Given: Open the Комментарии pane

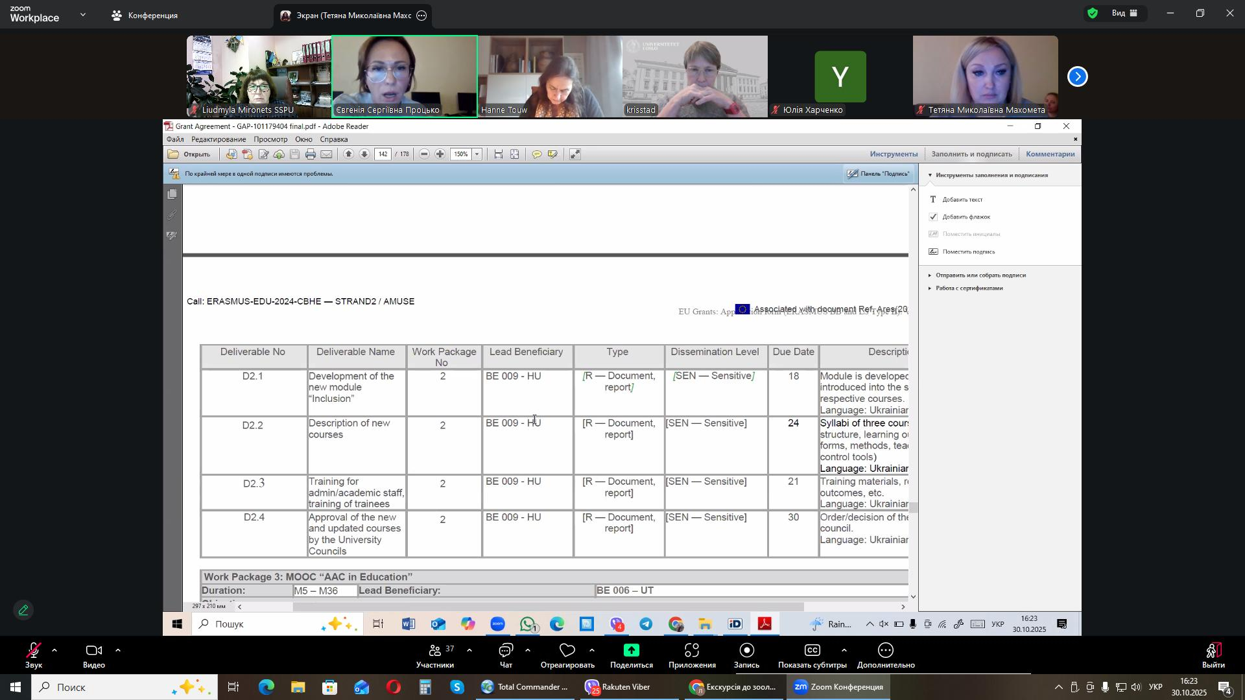Looking at the screenshot, I should pos(1050,154).
